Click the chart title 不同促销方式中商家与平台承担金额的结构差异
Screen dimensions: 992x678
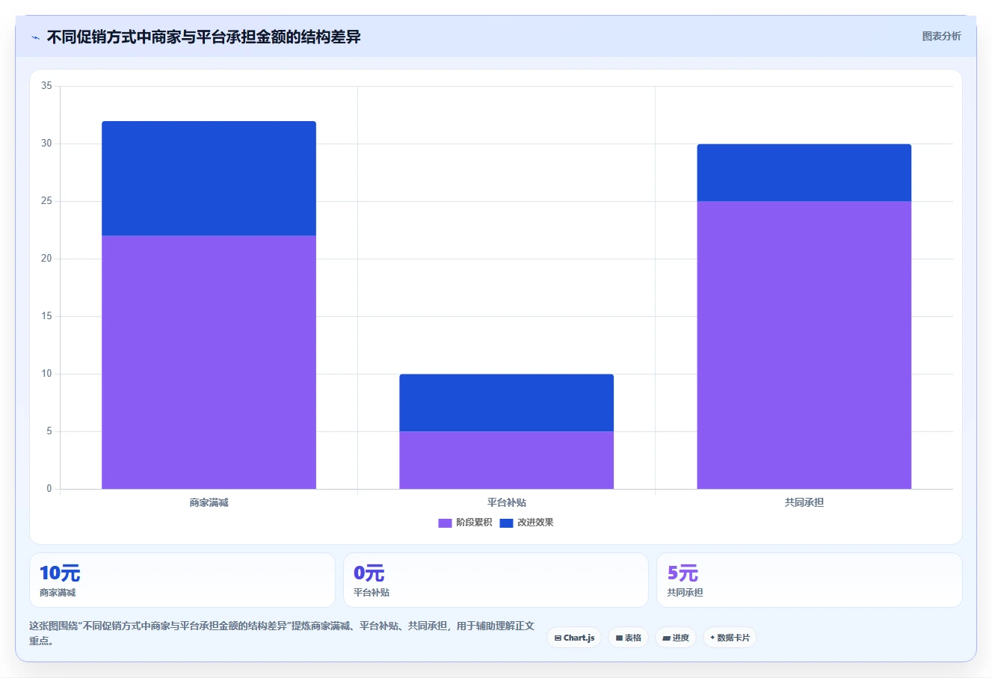tap(203, 37)
